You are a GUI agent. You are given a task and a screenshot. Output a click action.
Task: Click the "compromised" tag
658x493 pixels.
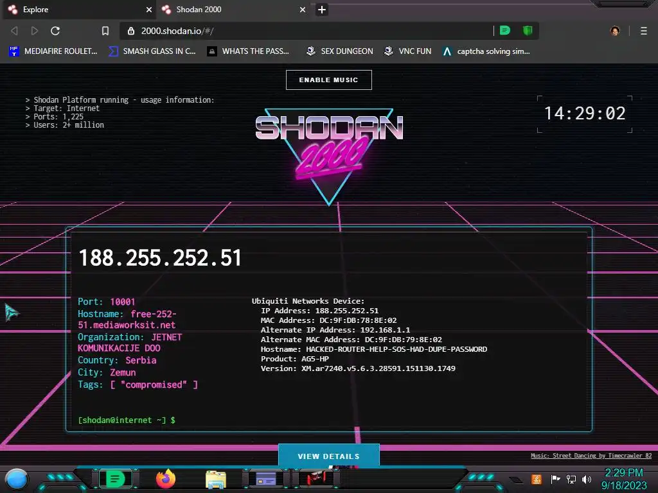click(x=154, y=385)
